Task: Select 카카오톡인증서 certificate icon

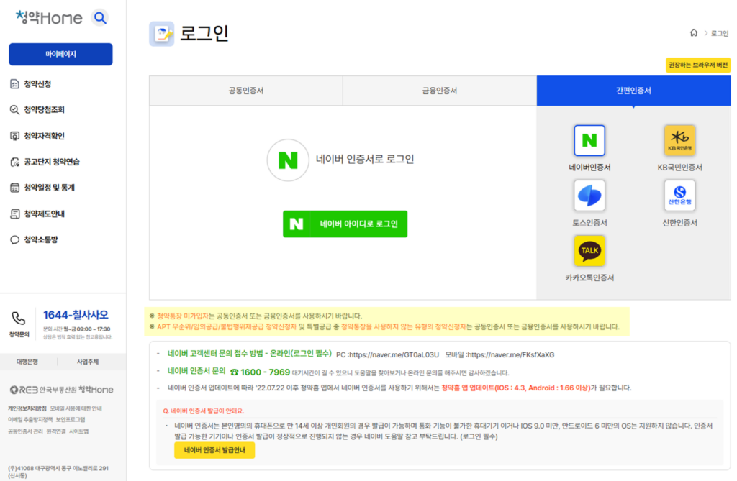Action: pyautogui.click(x=589, y=251)
